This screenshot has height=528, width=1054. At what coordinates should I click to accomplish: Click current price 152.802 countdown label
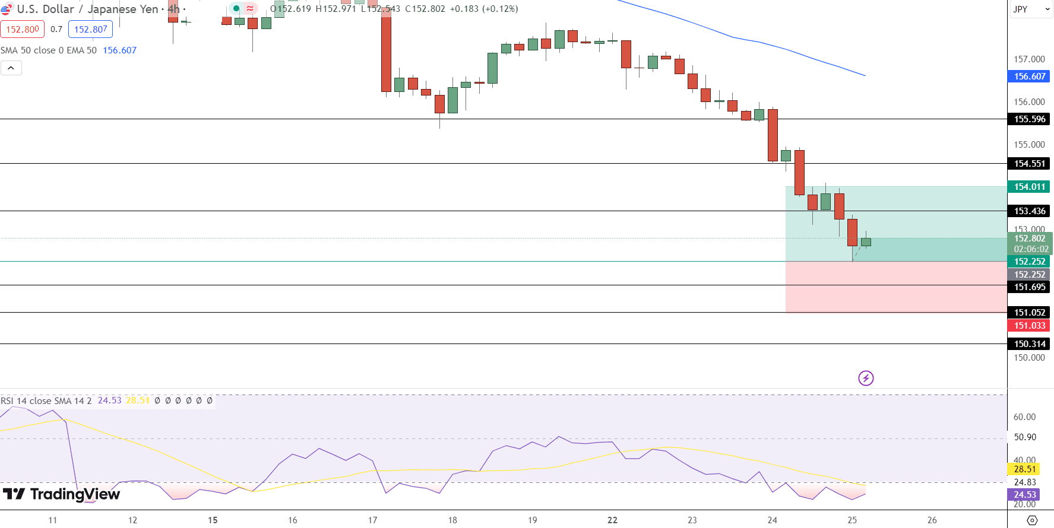(x=1030, y=244)
